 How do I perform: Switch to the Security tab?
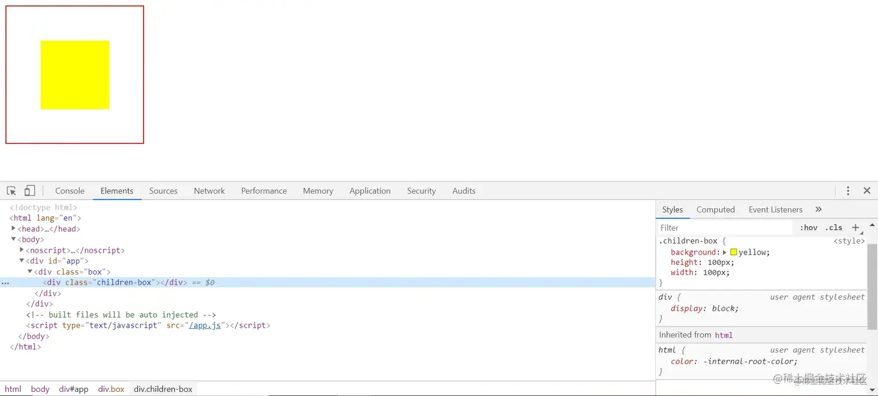click(422, 191)
